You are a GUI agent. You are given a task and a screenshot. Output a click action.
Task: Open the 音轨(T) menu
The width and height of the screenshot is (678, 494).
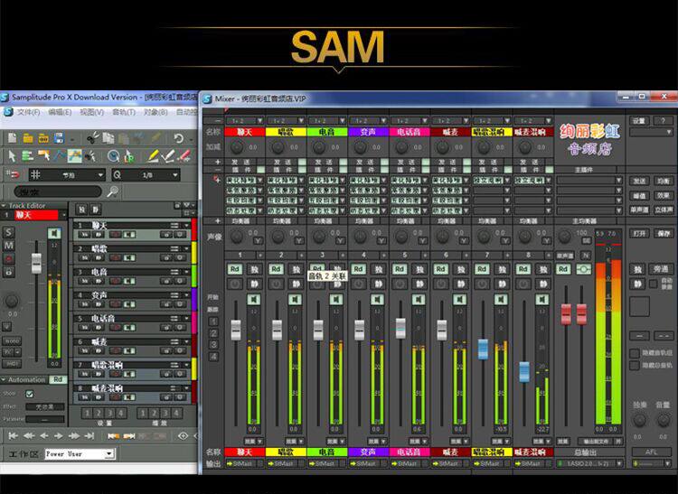(x=124, y=112)
